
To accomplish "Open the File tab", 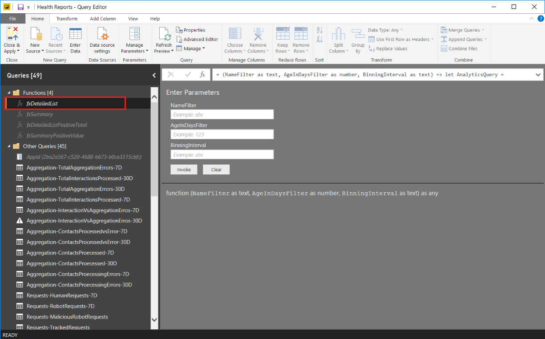I will (12, 19).
